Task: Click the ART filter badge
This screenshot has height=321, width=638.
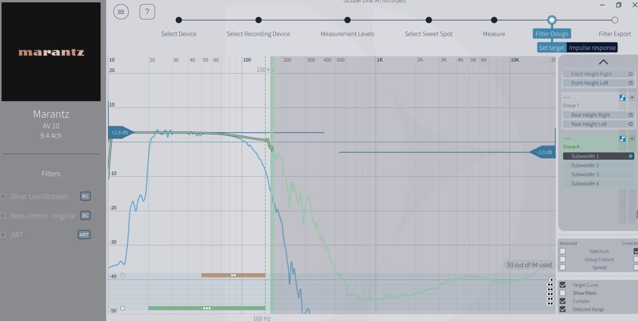Action: click(x=84, y=235)
